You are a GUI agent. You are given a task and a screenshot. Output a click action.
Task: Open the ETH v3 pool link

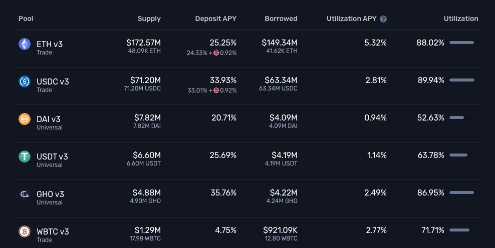[x=50, y=44]
